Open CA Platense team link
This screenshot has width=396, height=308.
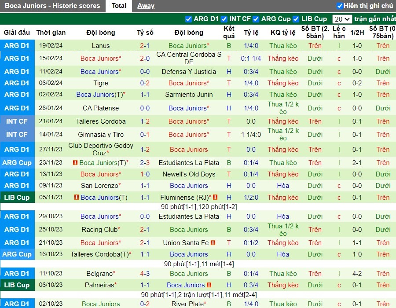[101, 108]
